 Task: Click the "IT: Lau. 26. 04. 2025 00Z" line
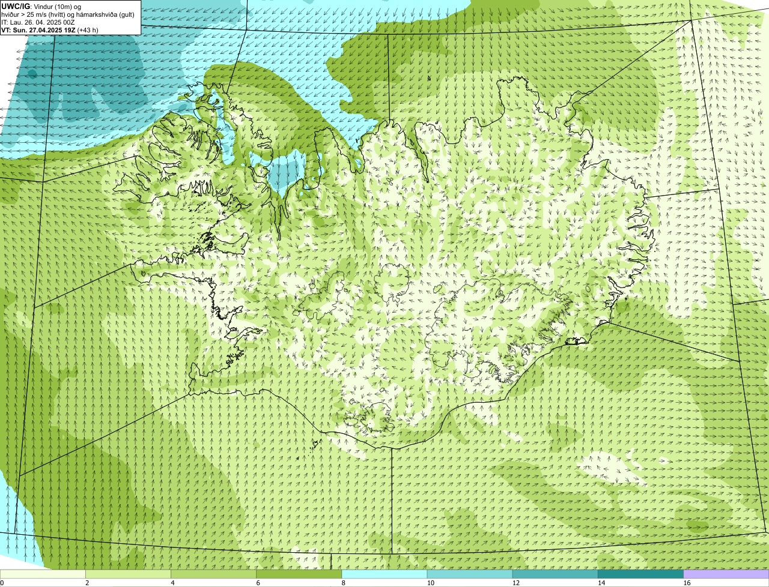[38, 22]
